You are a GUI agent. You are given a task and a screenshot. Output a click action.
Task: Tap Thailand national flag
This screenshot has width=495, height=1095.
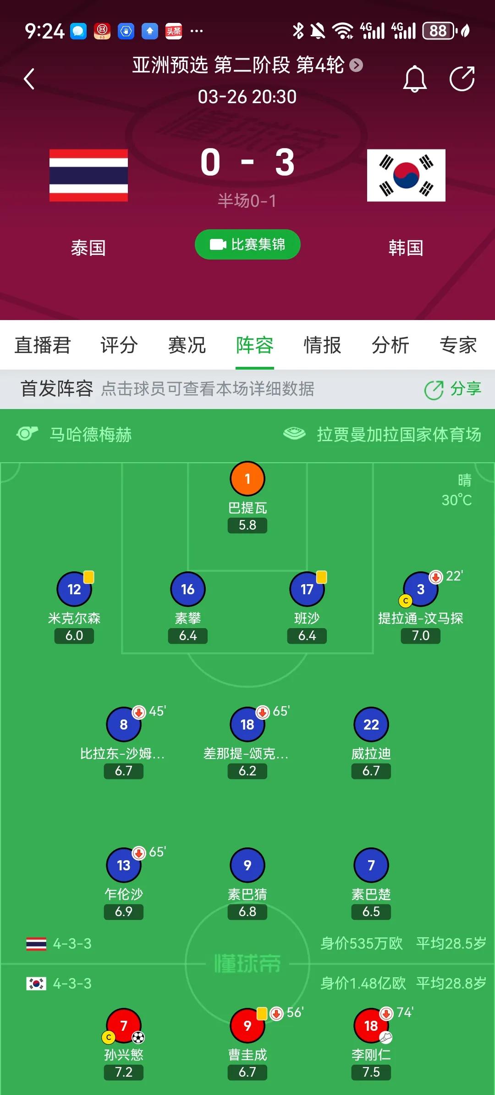(88, 175)
